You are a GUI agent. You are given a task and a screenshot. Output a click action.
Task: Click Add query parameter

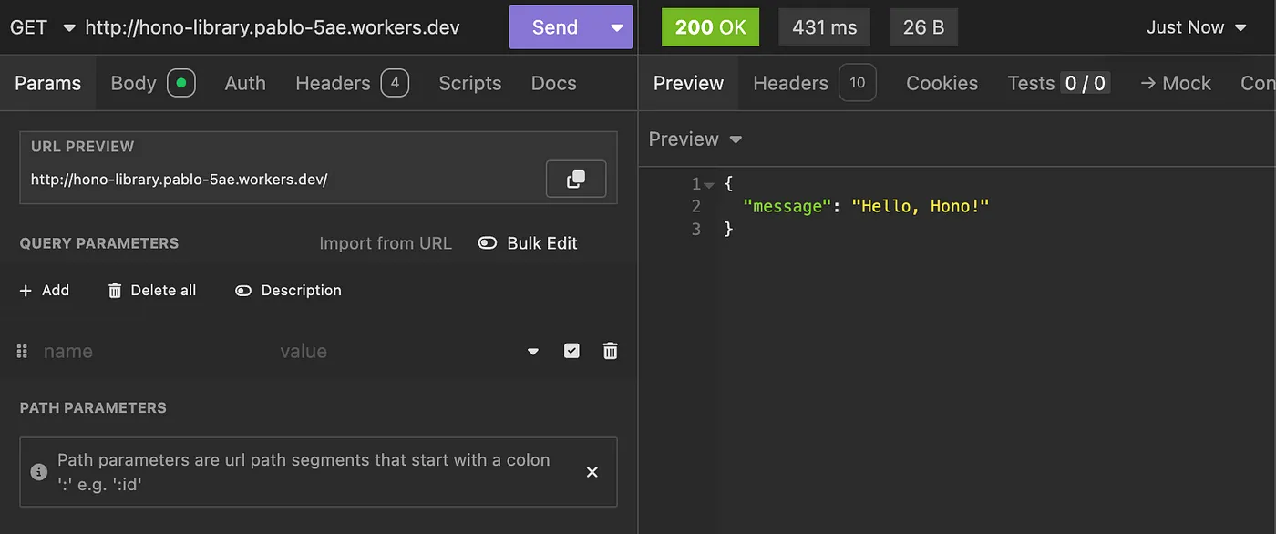coord(45,291)
